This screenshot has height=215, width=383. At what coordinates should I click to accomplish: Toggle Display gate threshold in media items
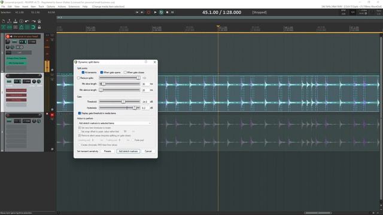[x=80, y=113]
